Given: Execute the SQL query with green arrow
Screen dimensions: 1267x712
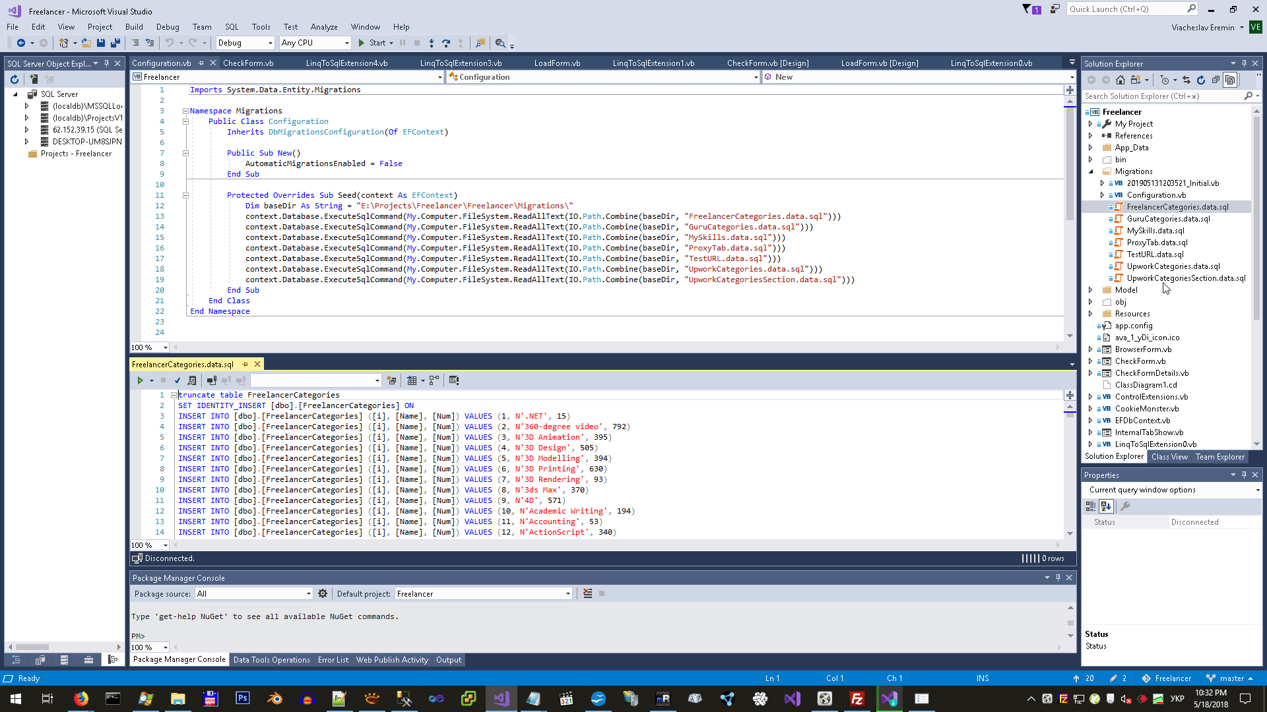Looking at the screenshot, I should pyautogui.click(x=140, y=380).
